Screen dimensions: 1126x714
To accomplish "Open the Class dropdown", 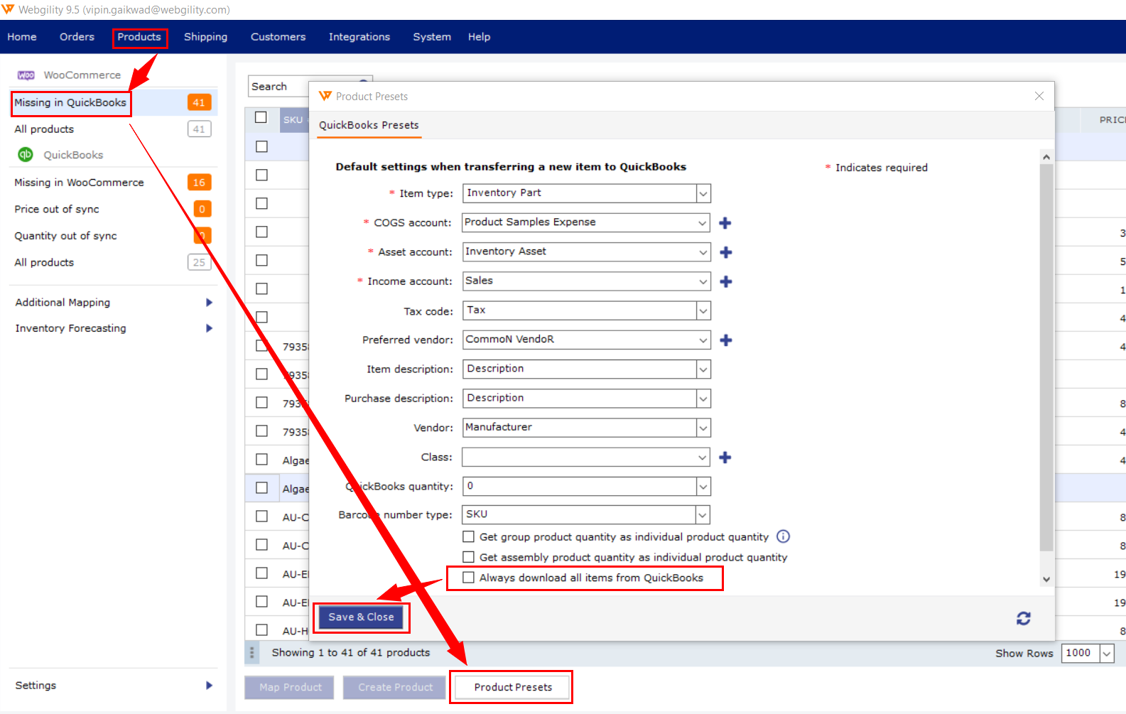I will click(703, 458).
